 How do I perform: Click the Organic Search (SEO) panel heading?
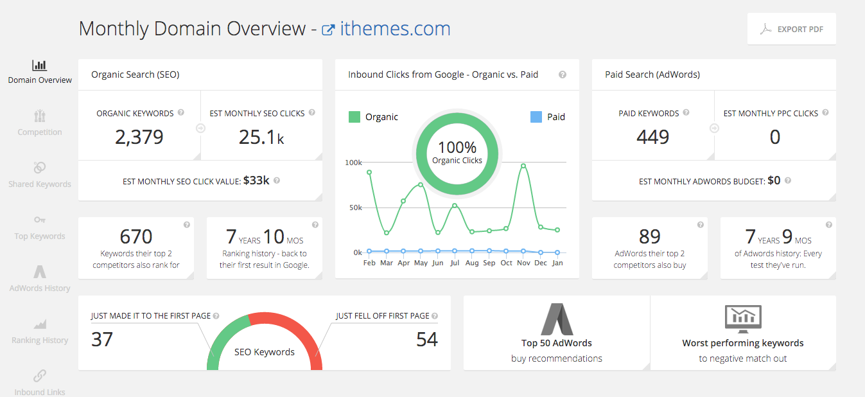[x=135, y=75]
